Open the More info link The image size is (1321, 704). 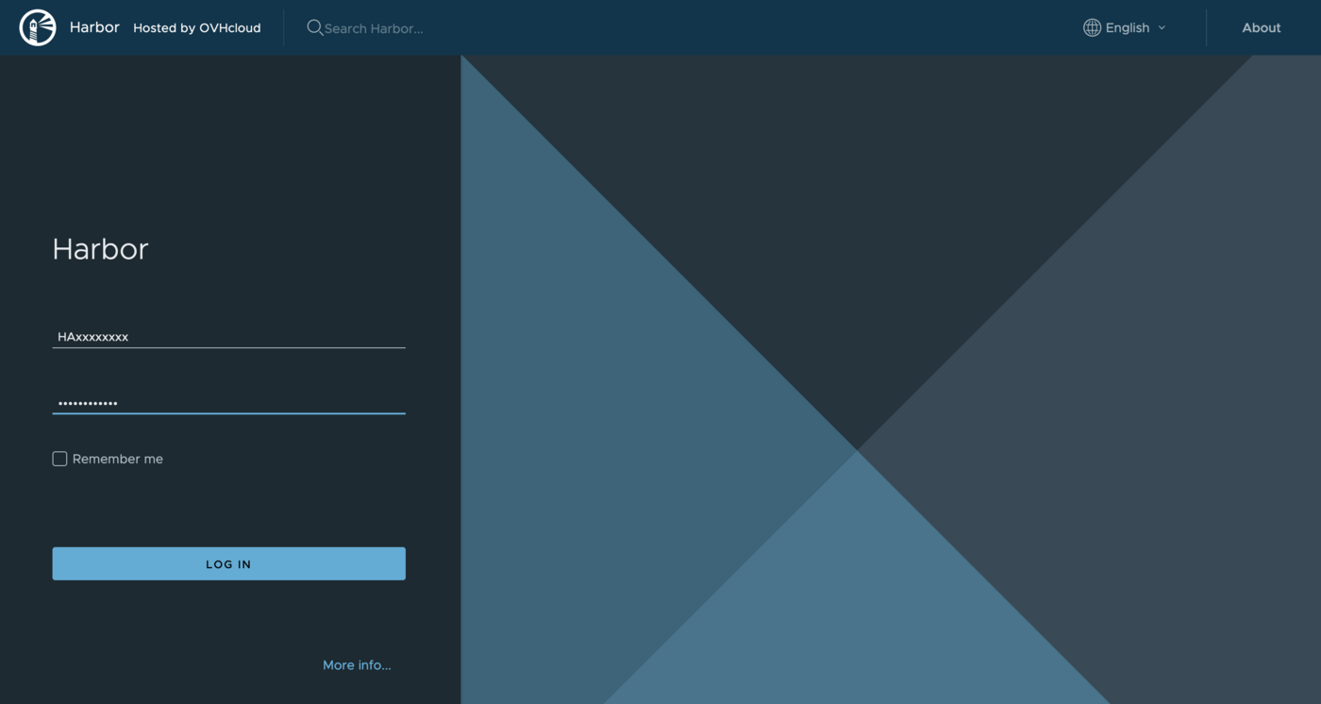[x=357, y=664]
